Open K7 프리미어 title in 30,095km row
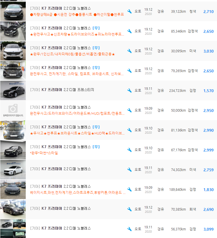 tap(61, 48)
